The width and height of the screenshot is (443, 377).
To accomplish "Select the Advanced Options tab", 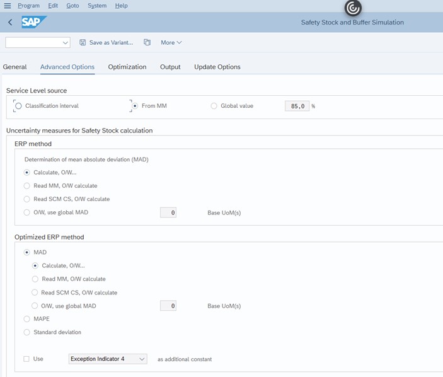I will click(67, 67).
